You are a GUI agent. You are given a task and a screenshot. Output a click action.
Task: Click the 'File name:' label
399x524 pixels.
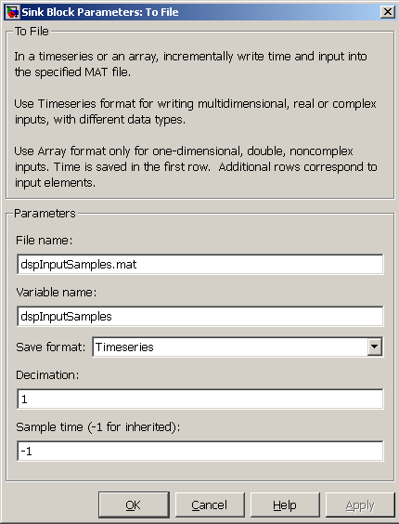[x=44, y=240]
